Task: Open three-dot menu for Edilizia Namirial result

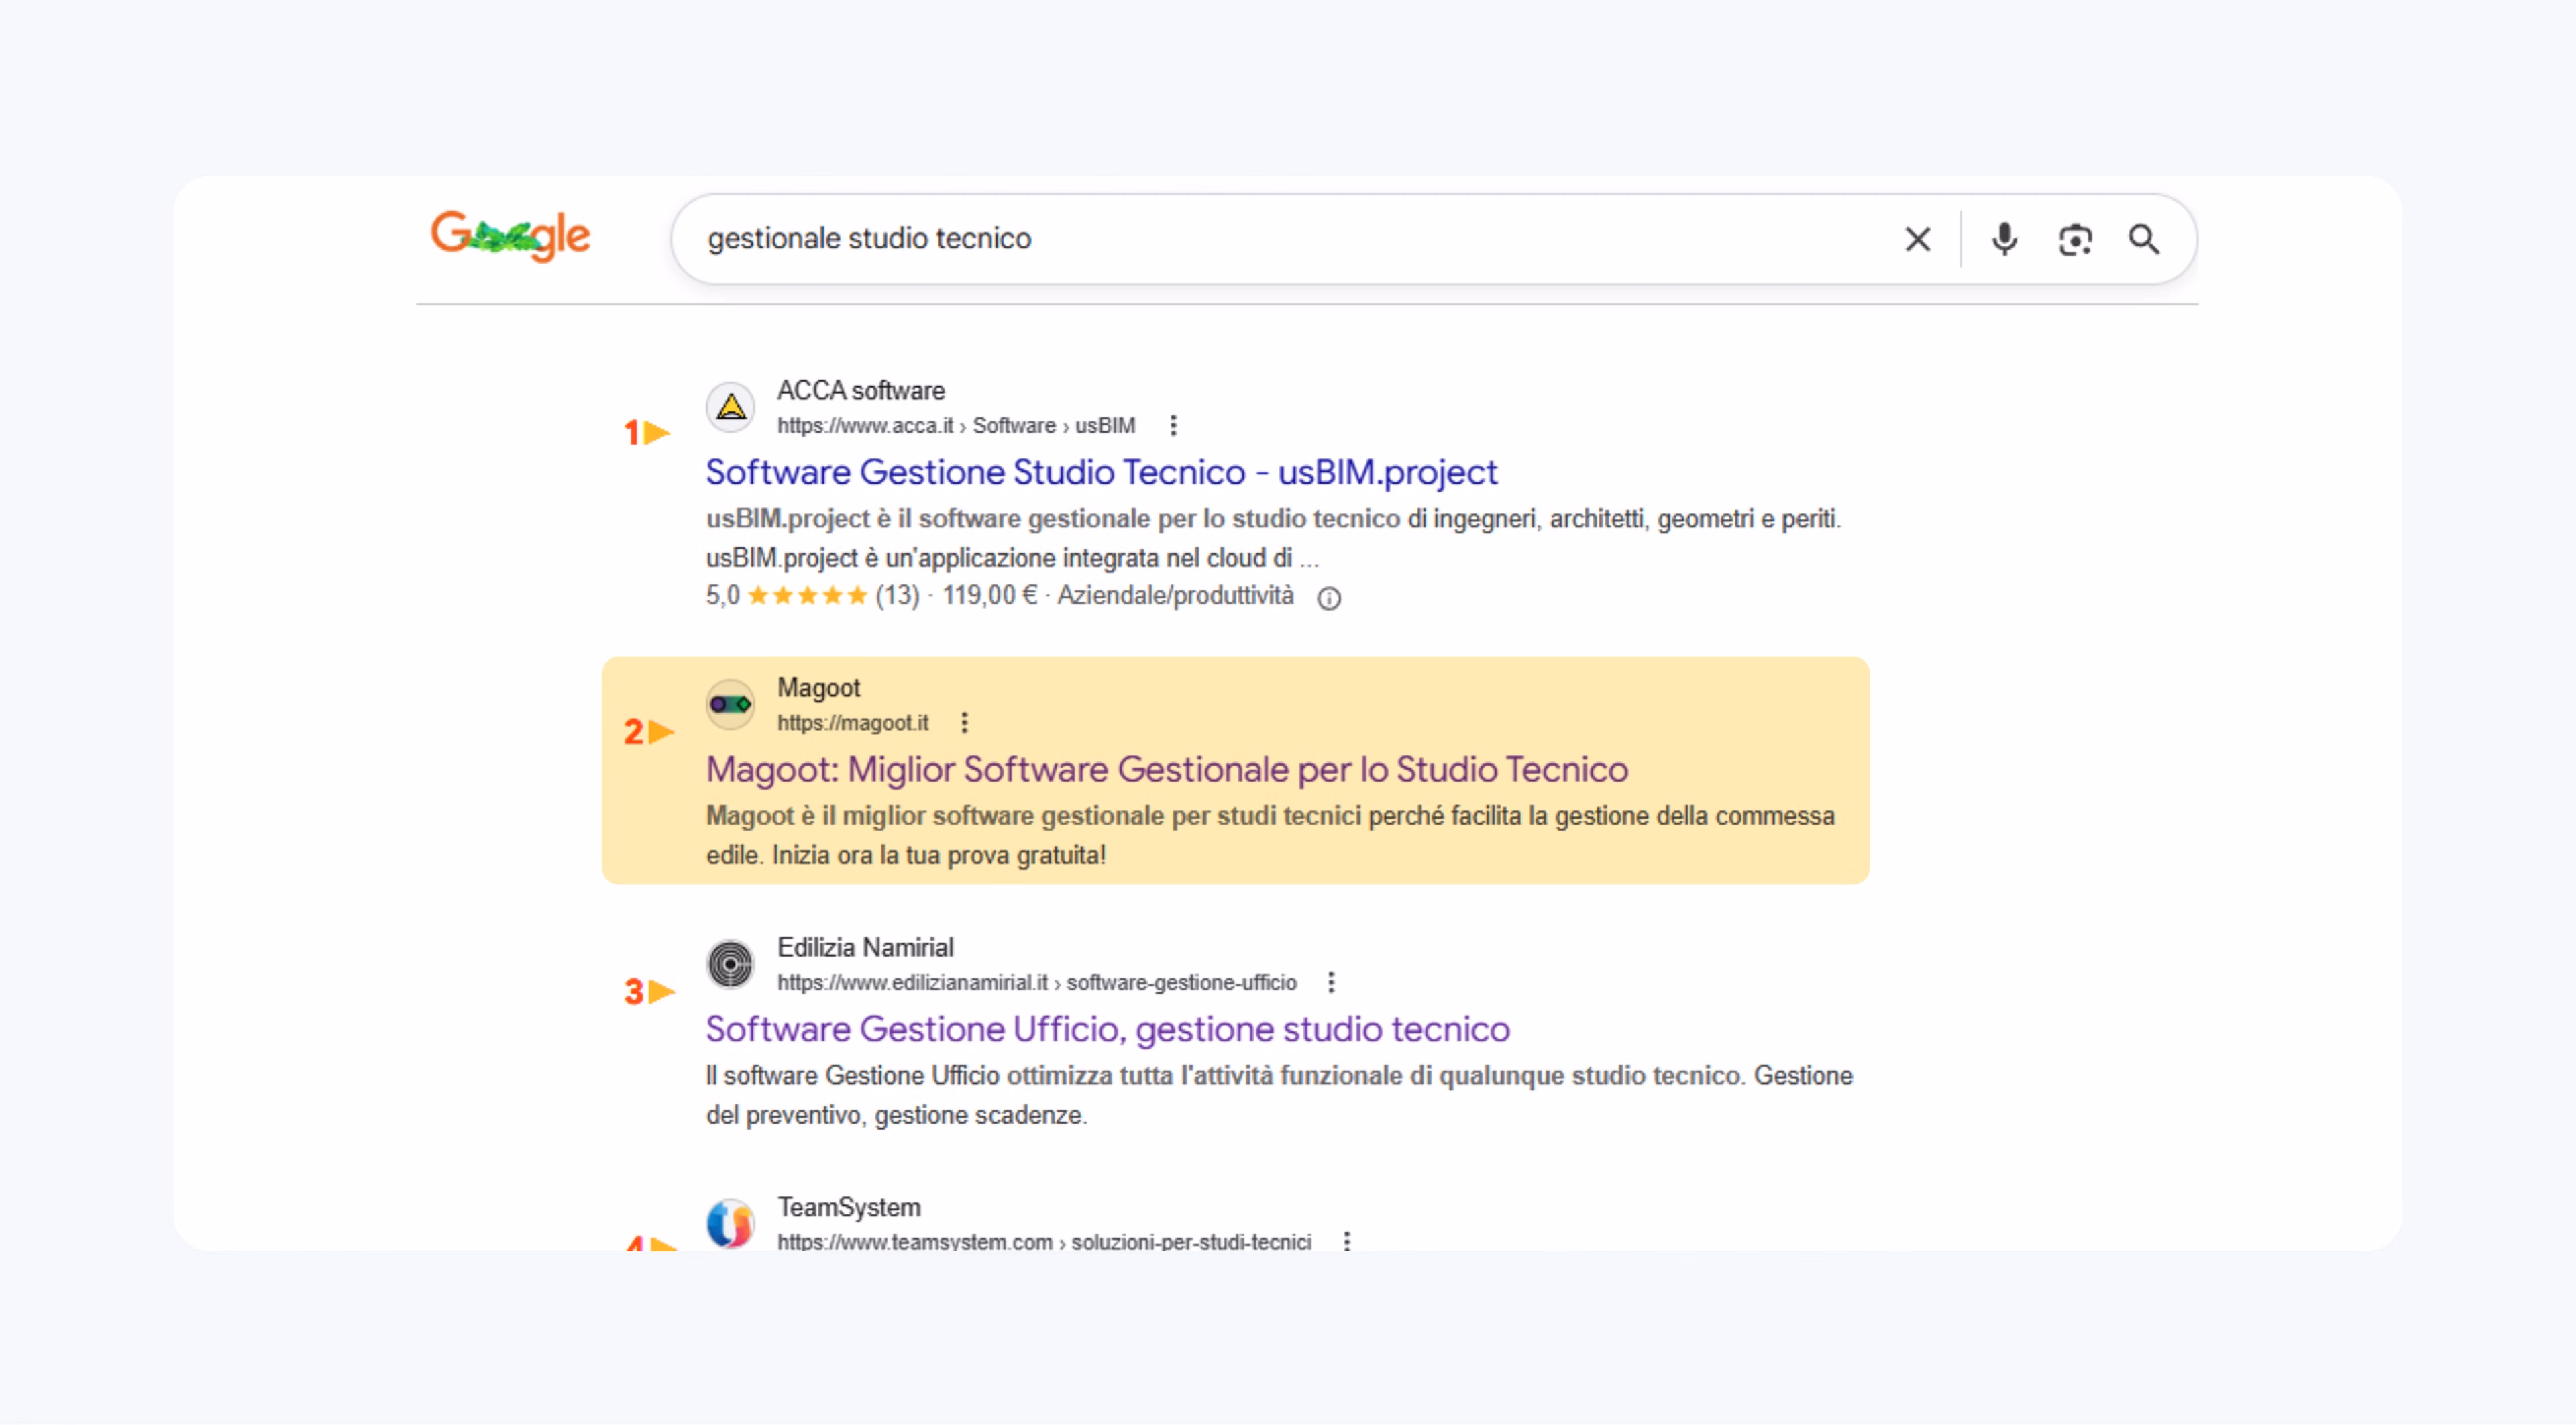Action: (x=1330, y=982)
